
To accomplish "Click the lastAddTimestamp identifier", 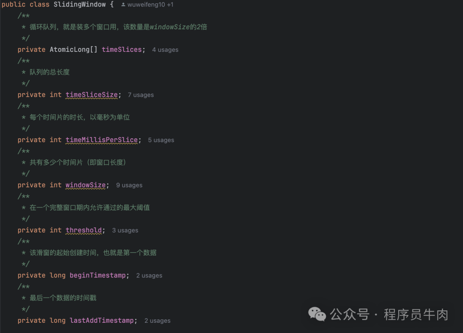I will pyautogui.click(x=102, y=320).
